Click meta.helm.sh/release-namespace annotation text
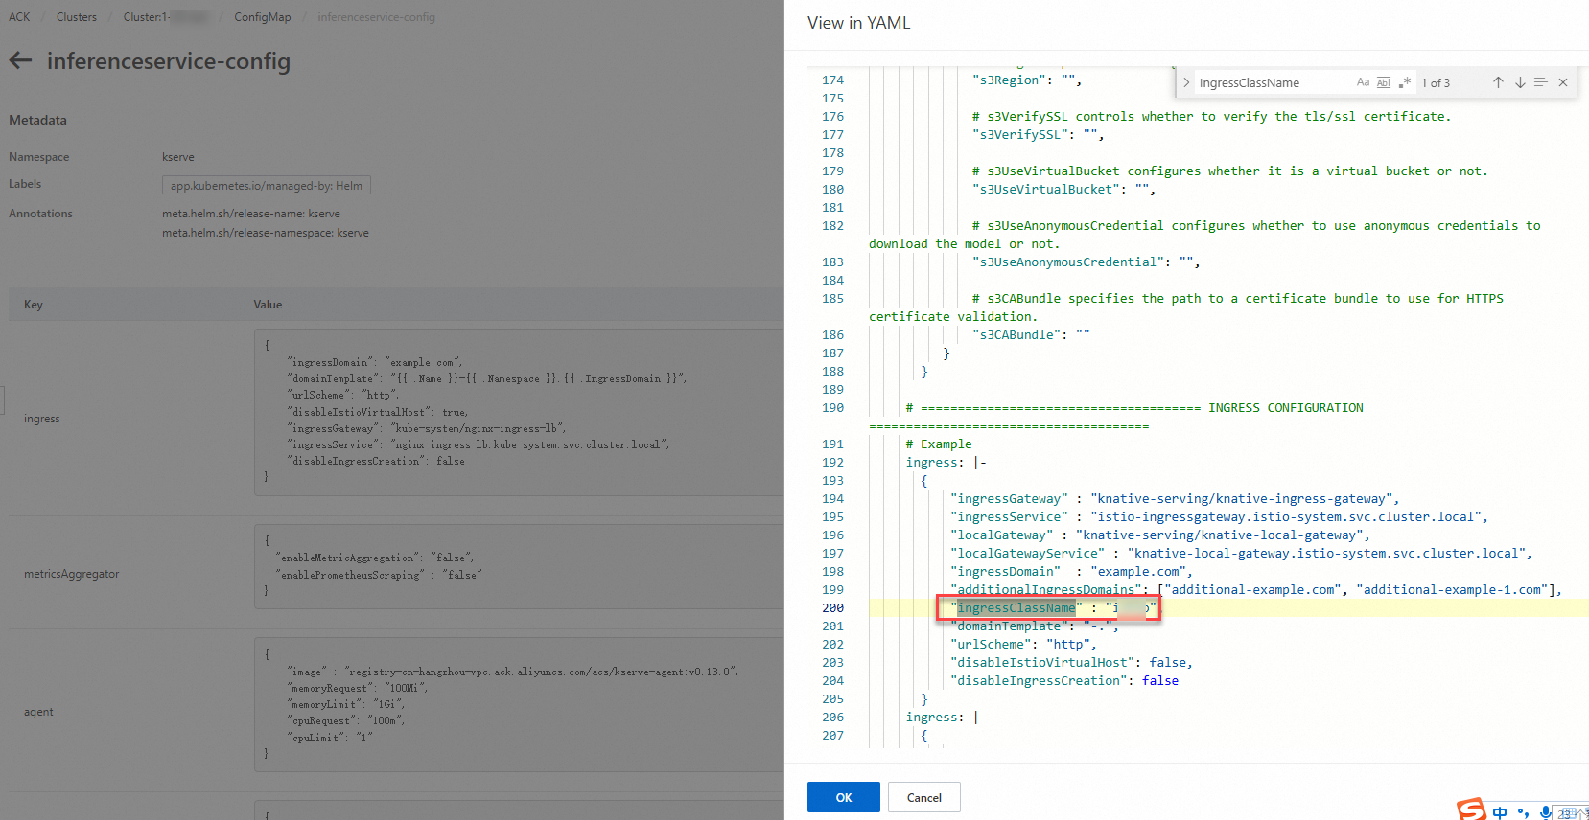This screenshot has height=820, width=1589. (x=266, y=233)
